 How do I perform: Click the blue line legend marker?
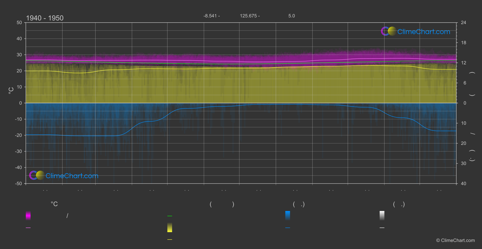coord(287,228)
